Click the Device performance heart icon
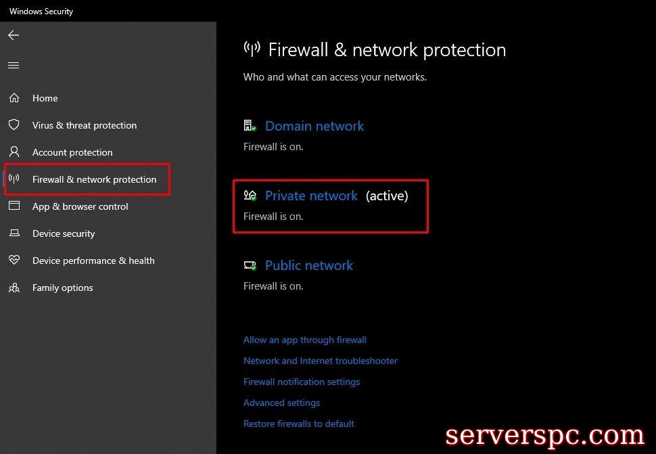This screenshot has height=454, width=656. click(14, 260)
